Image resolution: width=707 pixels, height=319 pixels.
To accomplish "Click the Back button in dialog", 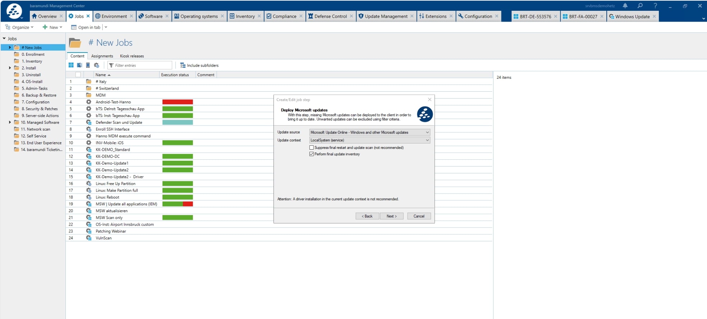I will click(x=367, y=216).
